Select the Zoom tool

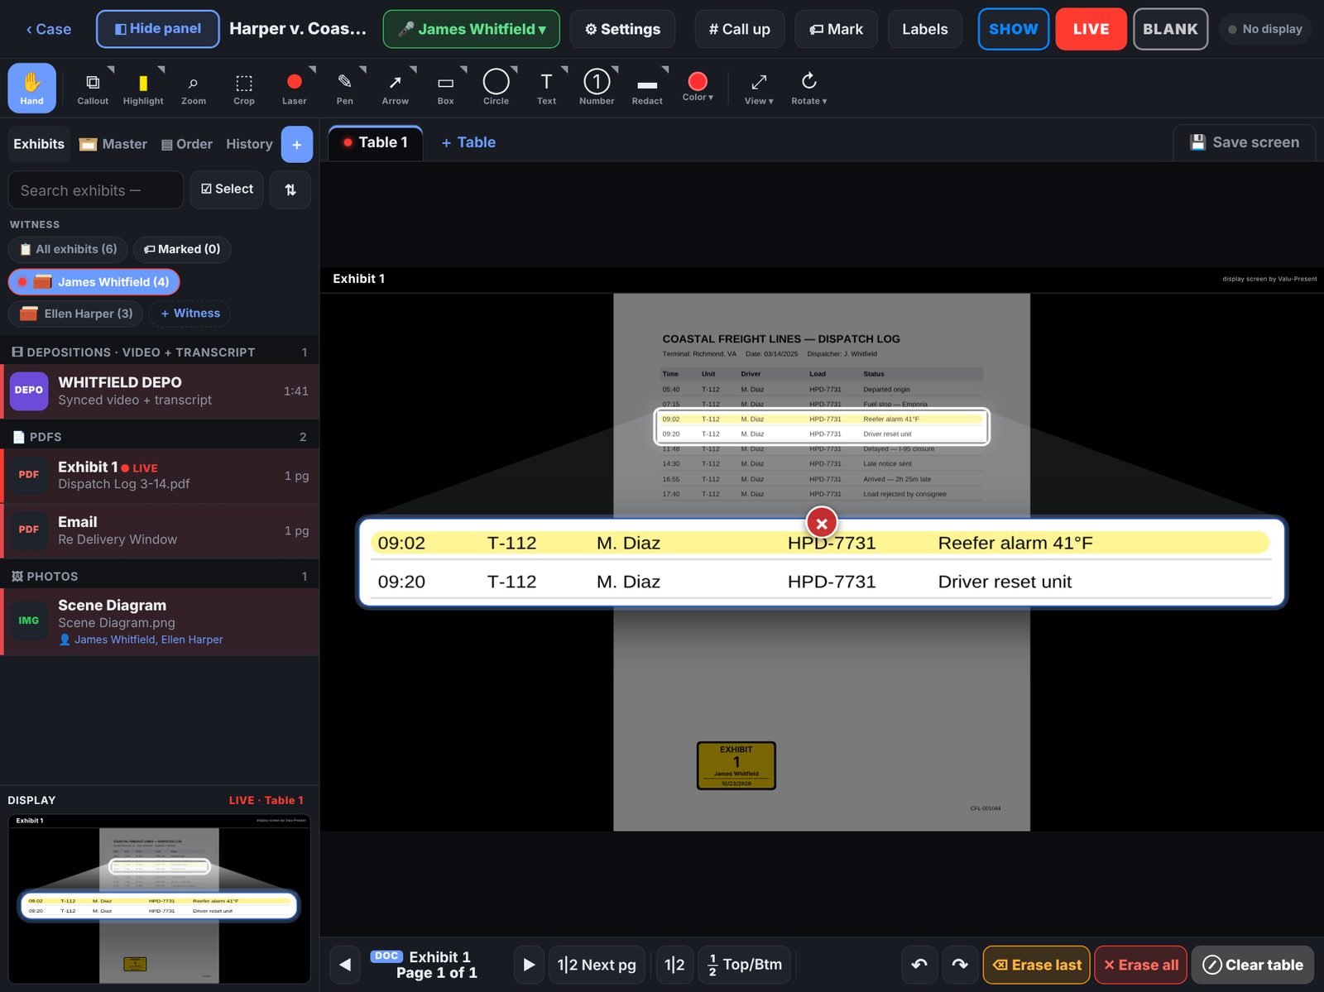194,88
